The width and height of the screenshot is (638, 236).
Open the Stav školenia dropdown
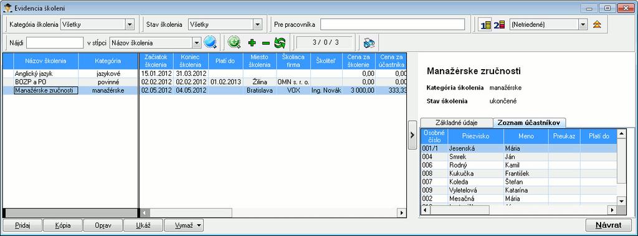click(257, 25)
